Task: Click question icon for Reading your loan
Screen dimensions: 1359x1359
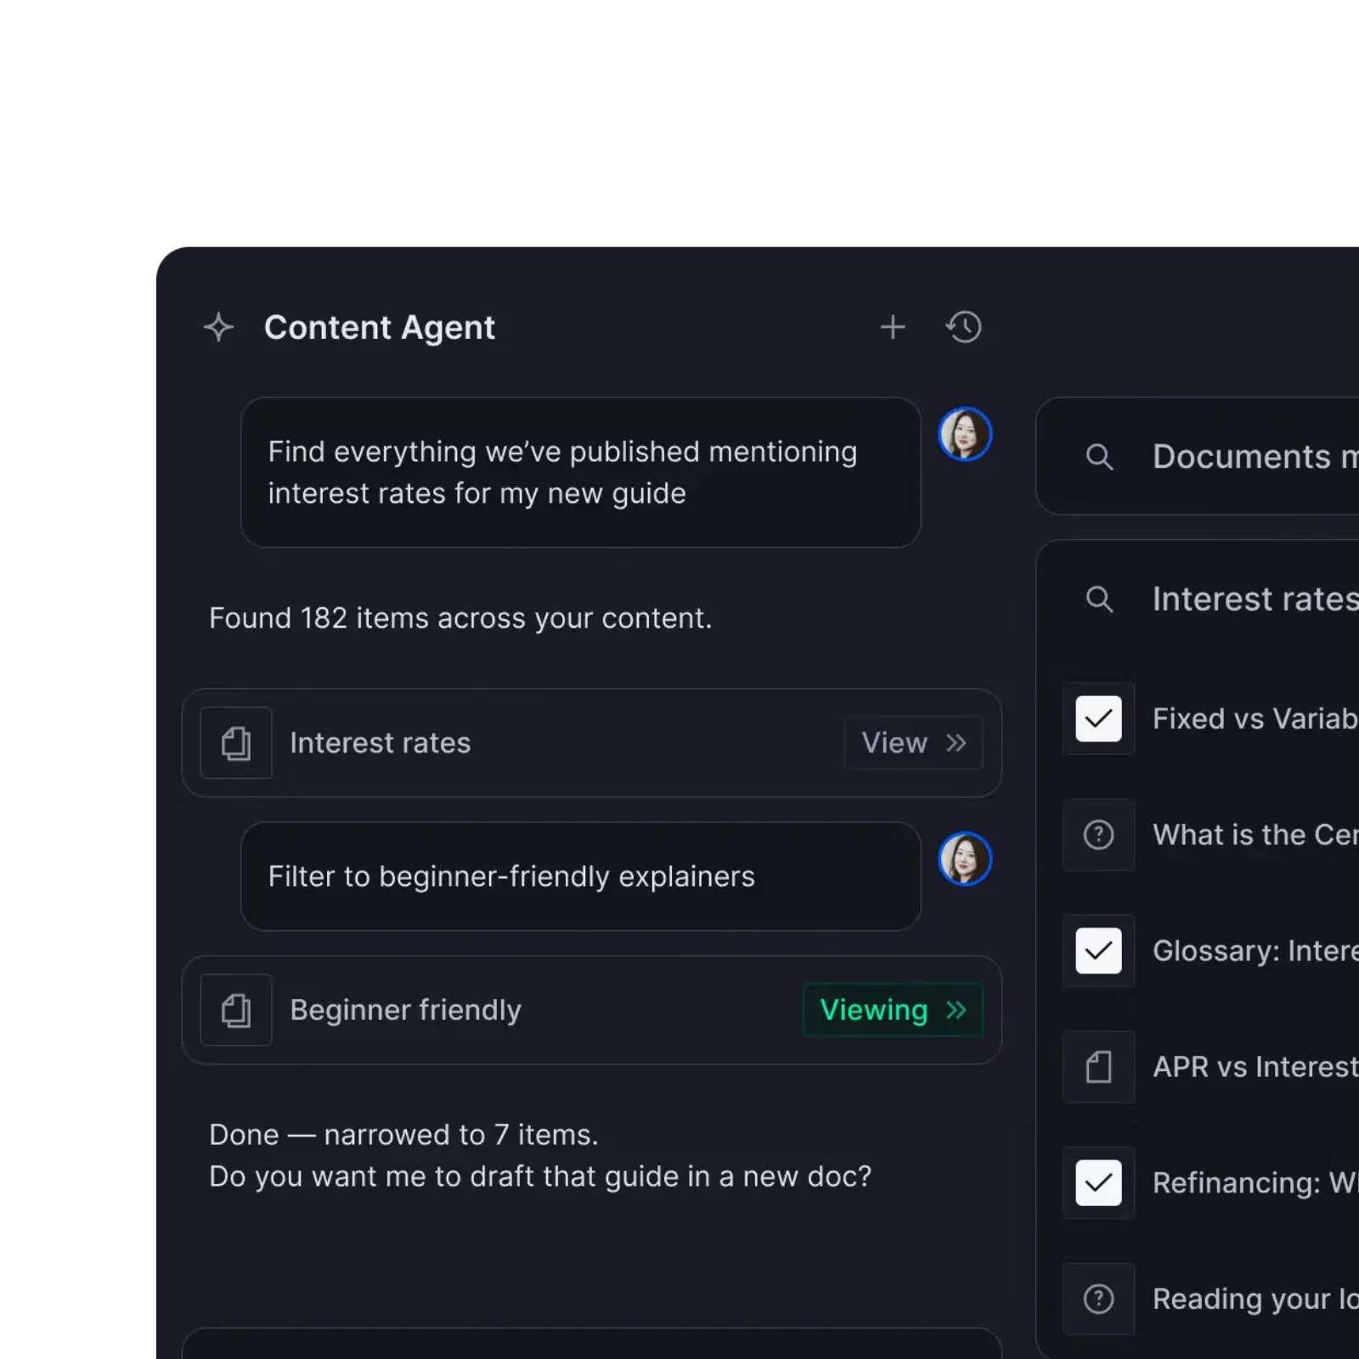Action: tap(1098, 1299)
